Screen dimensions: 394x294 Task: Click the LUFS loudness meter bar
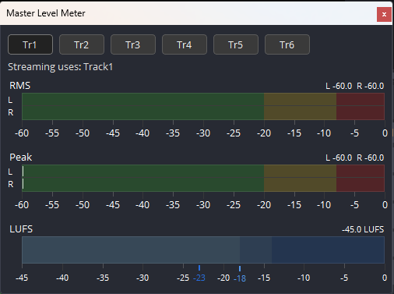click(203, 250)
